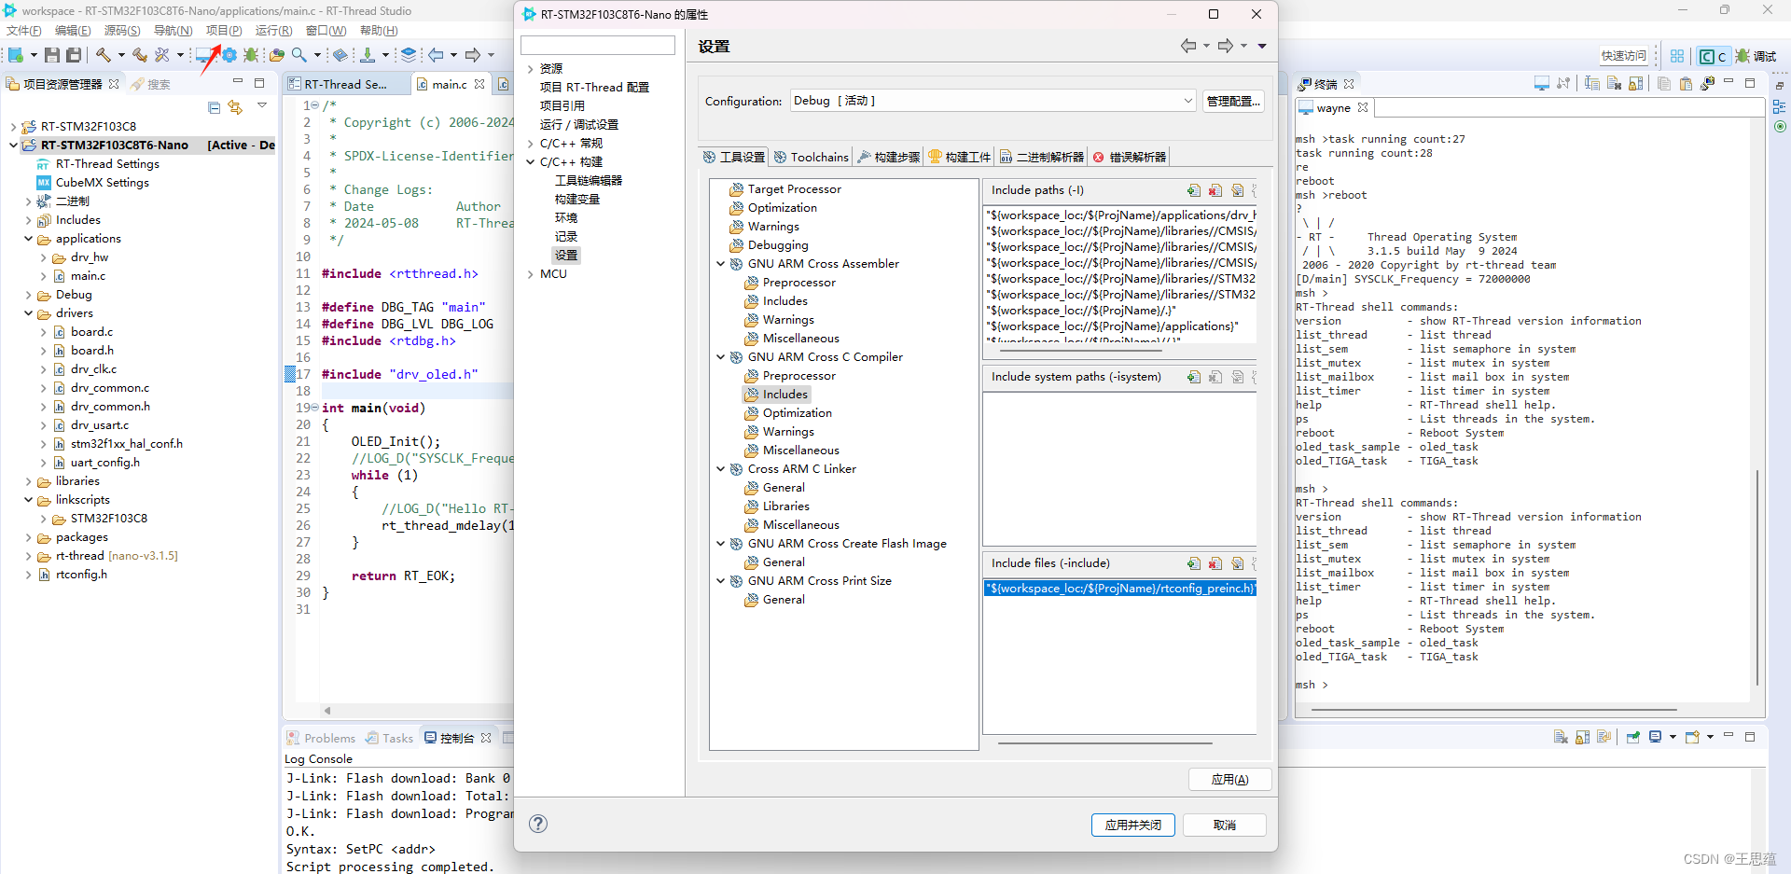
Task: Expand the 资源 category in properties dialog
Action: click(x=531, y=69)
